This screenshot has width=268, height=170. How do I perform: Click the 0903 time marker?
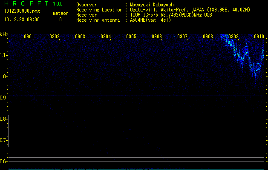click(x=80, y=37)
